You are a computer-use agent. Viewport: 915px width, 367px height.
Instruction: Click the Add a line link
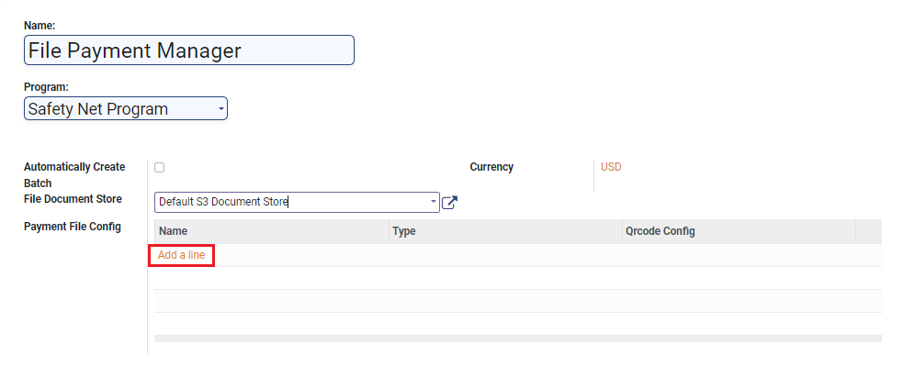tap(181, 255)
